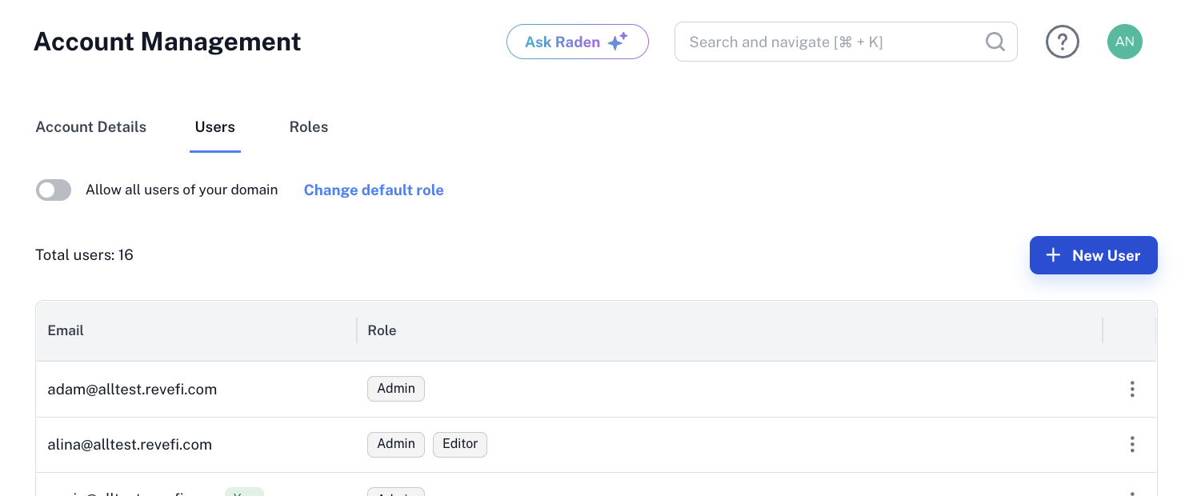Viewport: 1189px width, 496px height.
Task: Open three-dot menu for alina@alltest.revefi.com
Action: (1131, 444)
